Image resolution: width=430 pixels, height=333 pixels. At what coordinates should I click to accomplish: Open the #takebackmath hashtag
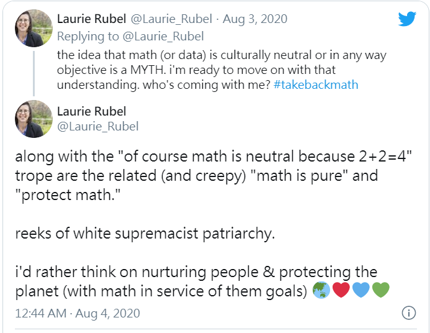316,85
